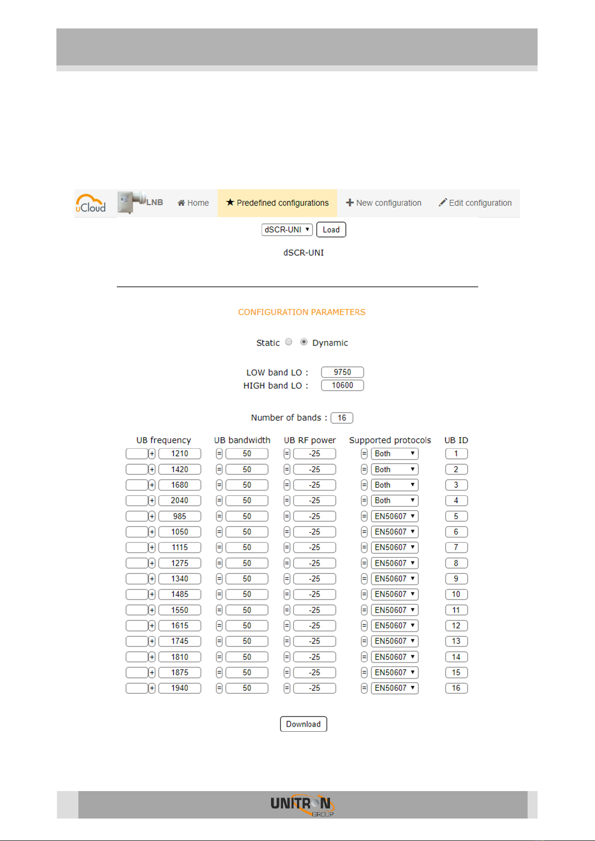Open the protocol dropdown for UB ID 8
This screenshot has width=595, height=841.
click(x=394, y=563)
